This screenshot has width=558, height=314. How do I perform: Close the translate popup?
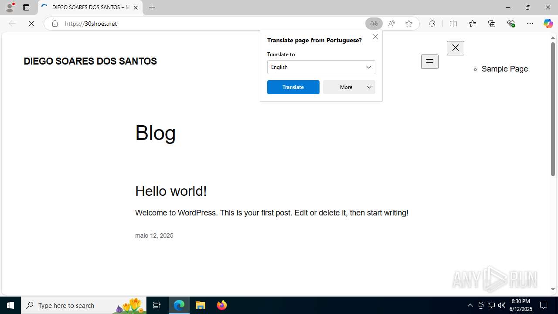click(x=375, y=37)
